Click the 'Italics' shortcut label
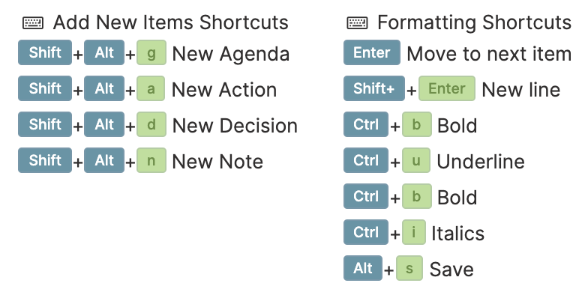Image resolution: width=585 pixels, height=298 pixels. pos(457,234)
